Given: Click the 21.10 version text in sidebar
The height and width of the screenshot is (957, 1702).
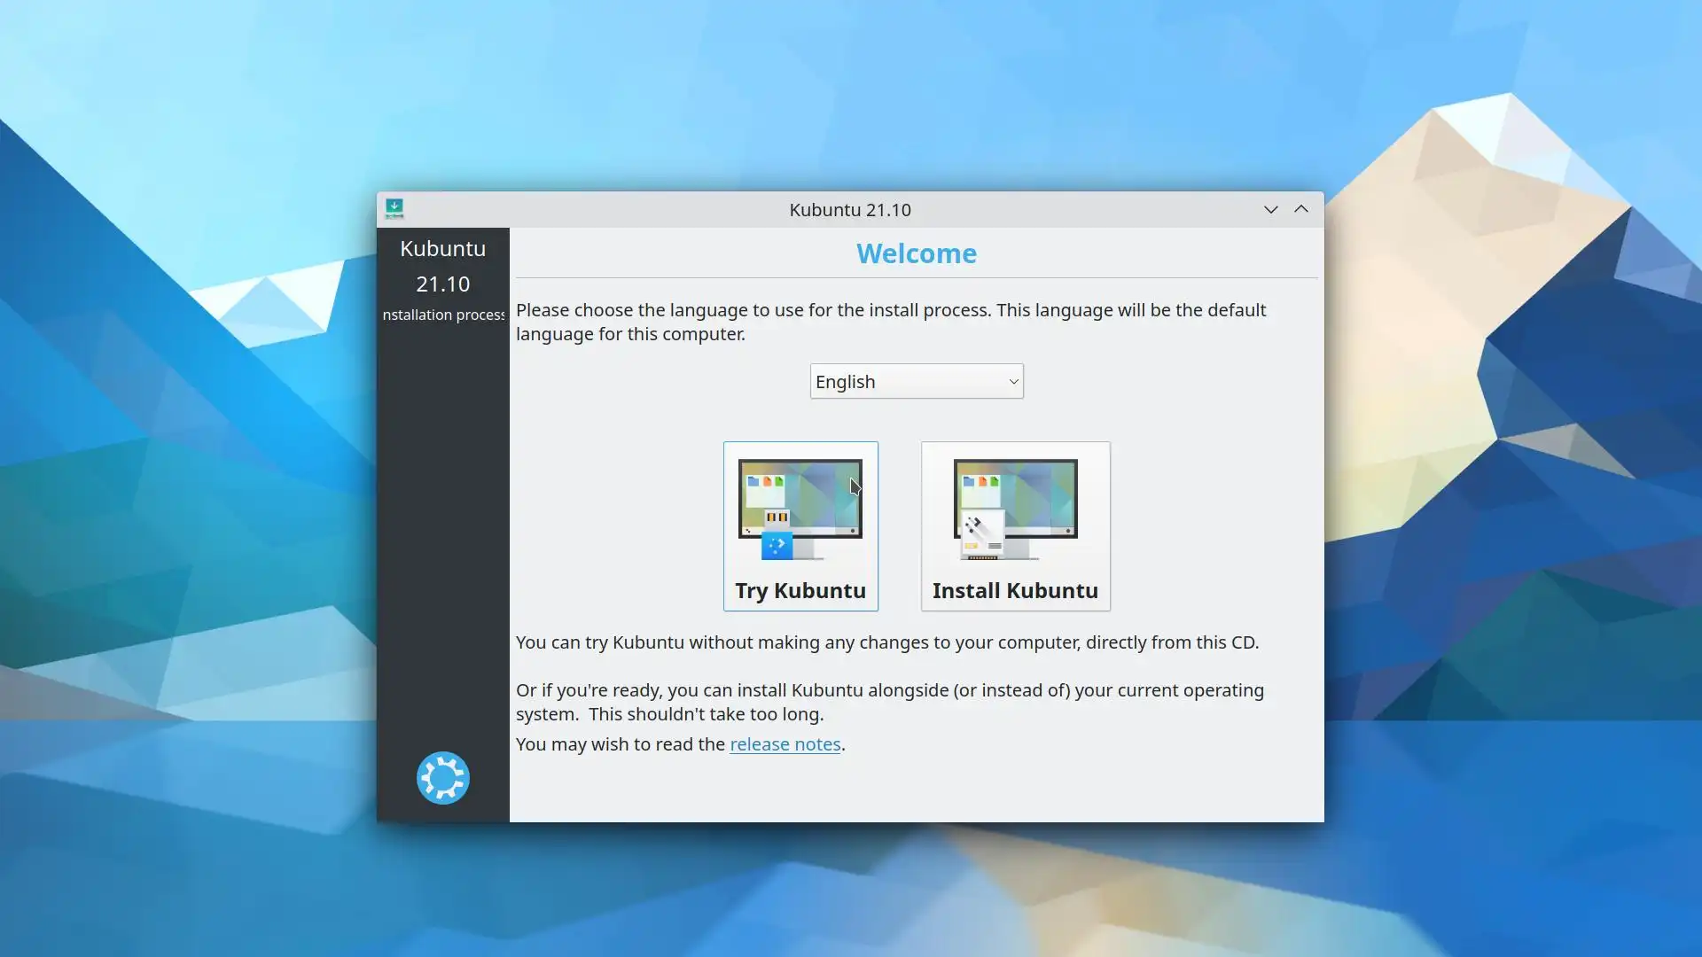Looking at the screenshot, I should [x=442, y=284].
